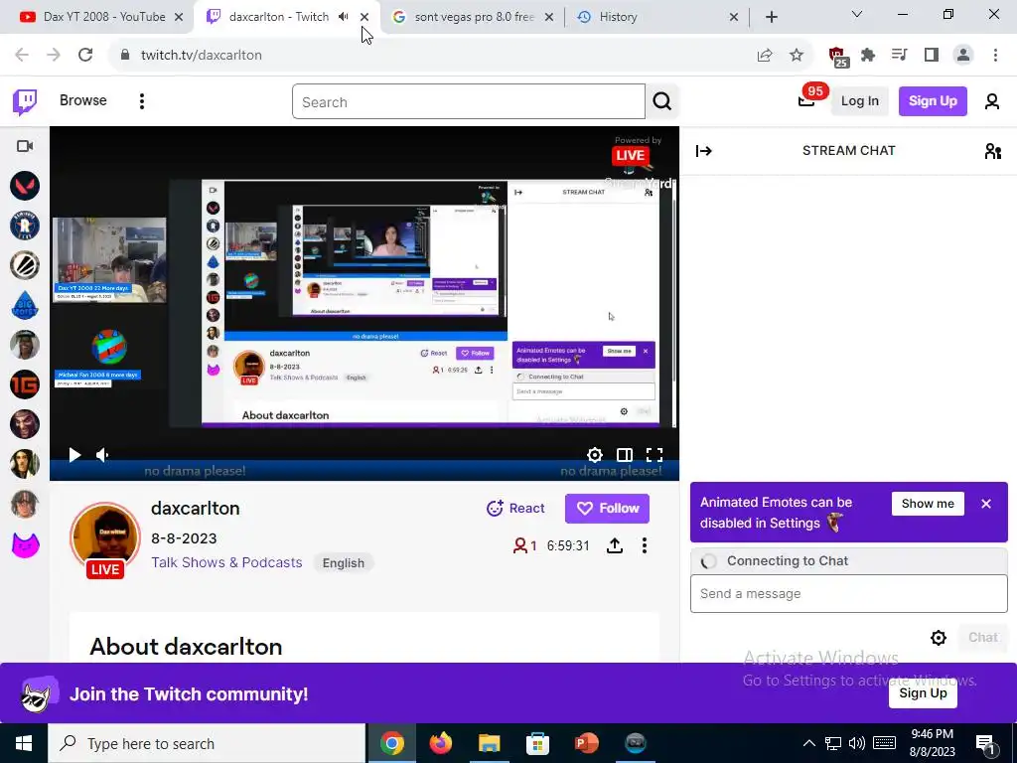Open the tab search dropdown chevron

856,14
